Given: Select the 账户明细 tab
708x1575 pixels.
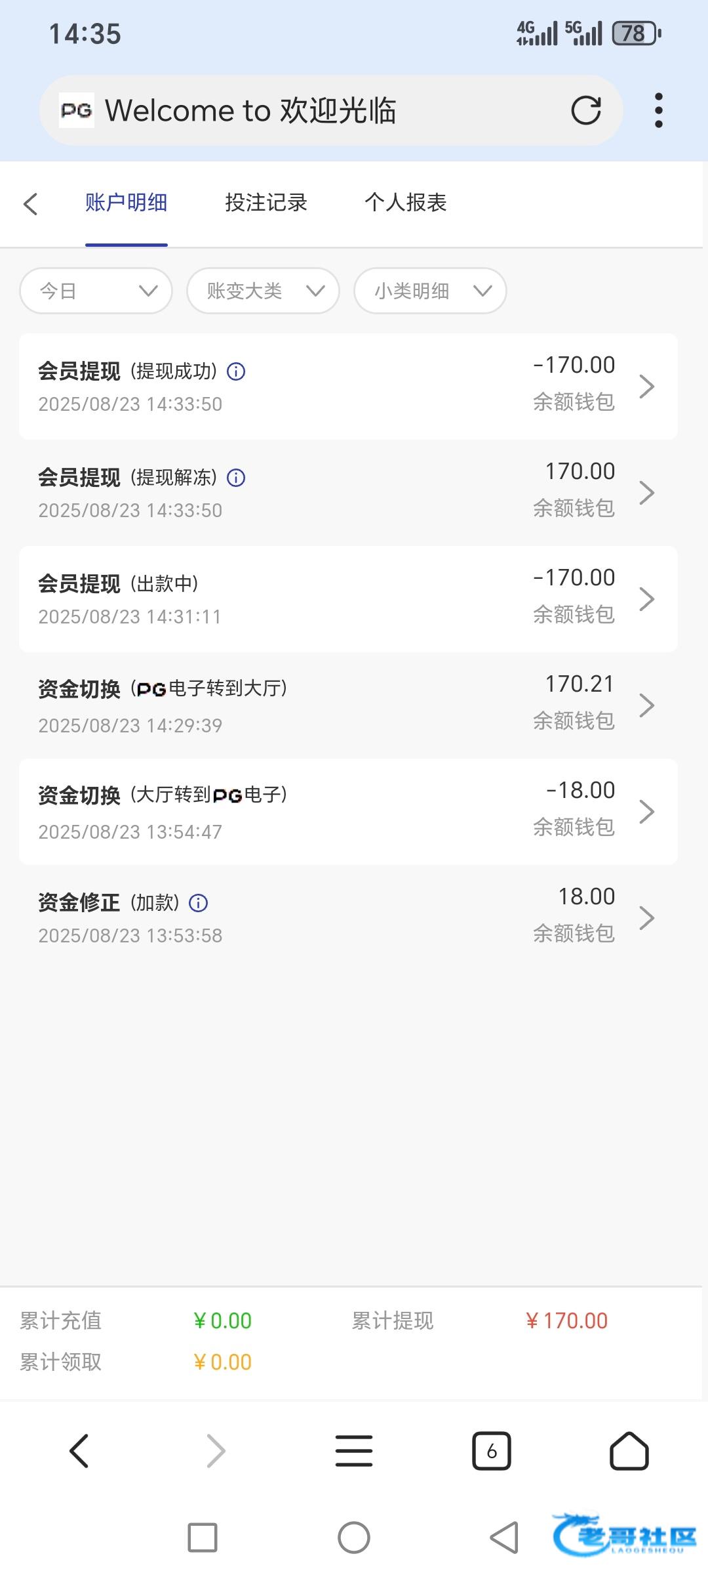Looking at the screenshot, I should pos(127,203).
